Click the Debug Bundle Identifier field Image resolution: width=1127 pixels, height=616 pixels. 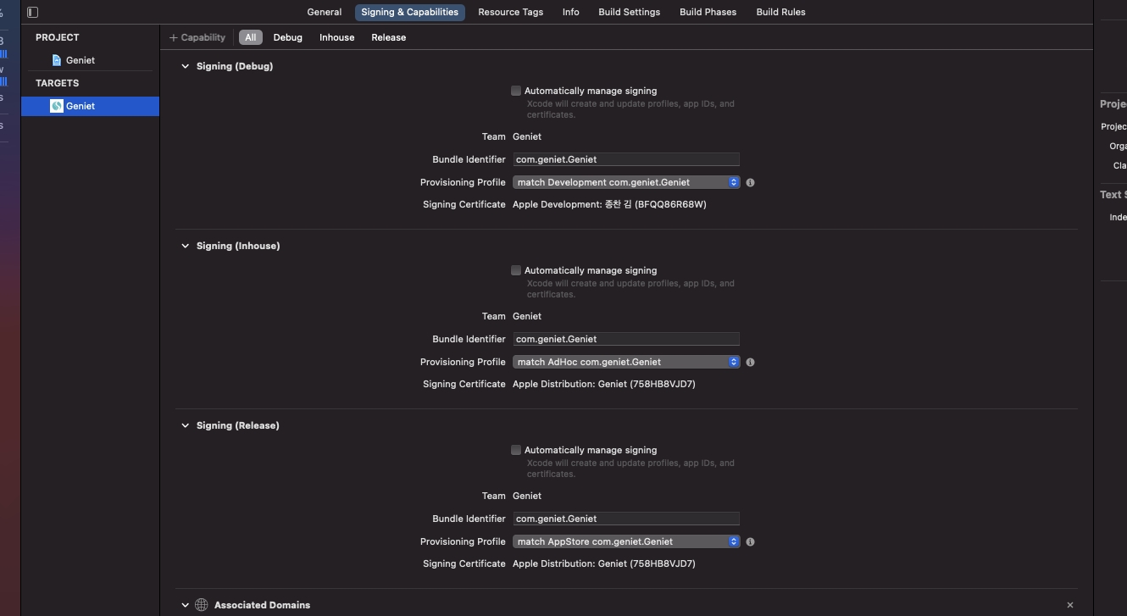(626, 159)
